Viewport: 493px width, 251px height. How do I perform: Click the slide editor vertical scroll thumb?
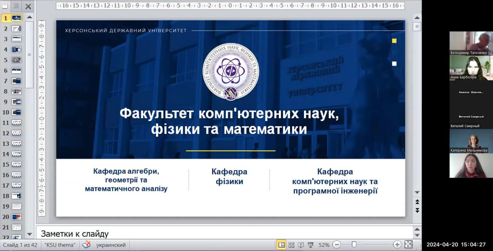click(417, 27)
